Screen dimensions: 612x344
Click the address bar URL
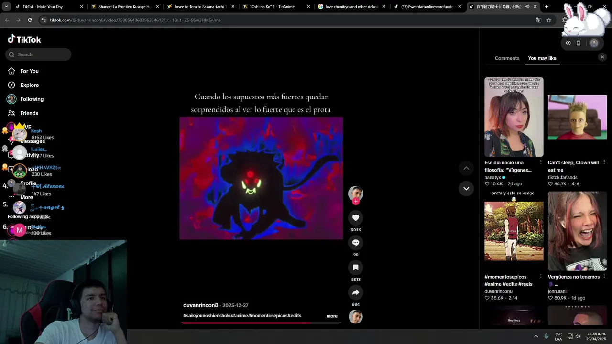tap(135, 20)
